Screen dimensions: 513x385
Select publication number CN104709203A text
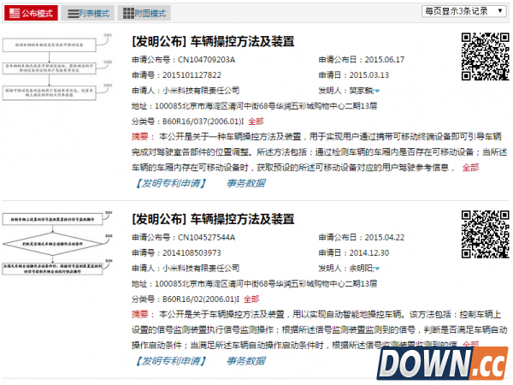pyautogui.click(x=206, y=60)
